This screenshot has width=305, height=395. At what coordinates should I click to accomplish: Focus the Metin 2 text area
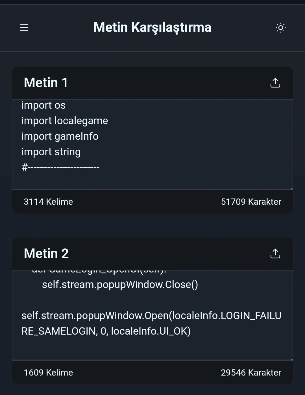152,315
